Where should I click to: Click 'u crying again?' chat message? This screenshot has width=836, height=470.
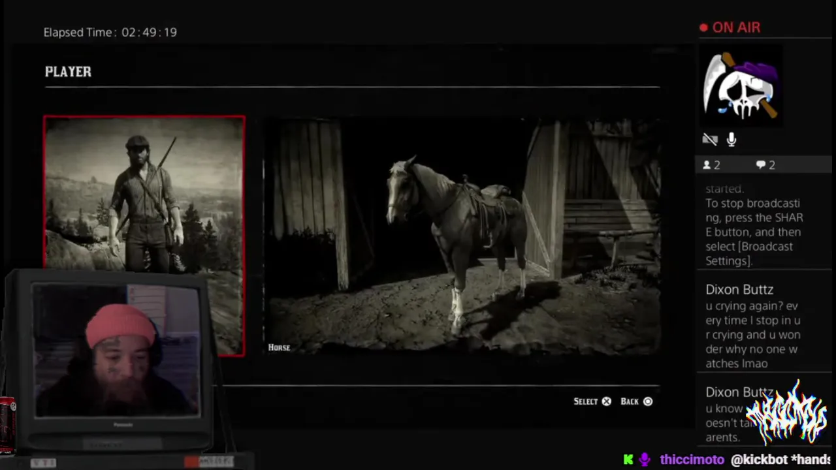click(753, 335)
